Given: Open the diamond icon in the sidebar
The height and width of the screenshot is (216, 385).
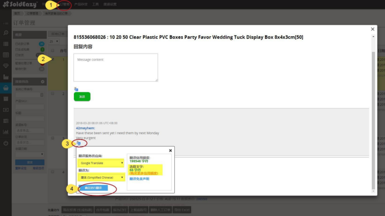Looking at the screenshot, I should pyautogui.click(x=6, y=66).
